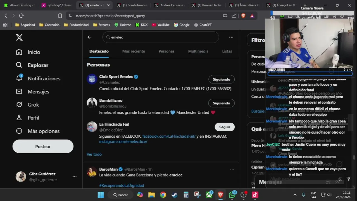Open search options three-dot menu
This screenshot has width=357, height=201.
(x=231, y=37)
